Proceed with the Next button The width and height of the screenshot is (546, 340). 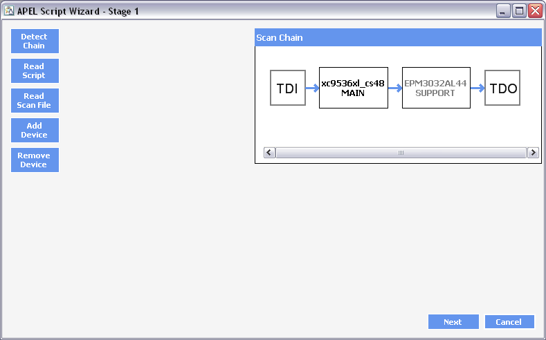pyautogui.click(x=453, y=322)
